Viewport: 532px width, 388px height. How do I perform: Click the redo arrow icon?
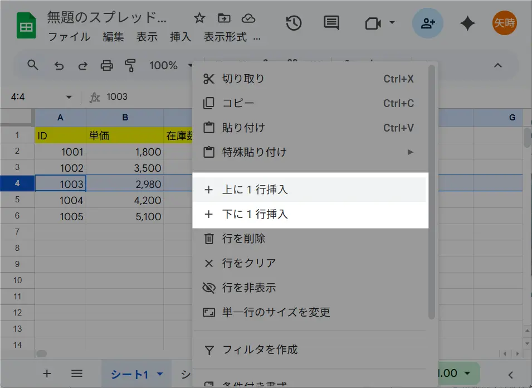82,66
